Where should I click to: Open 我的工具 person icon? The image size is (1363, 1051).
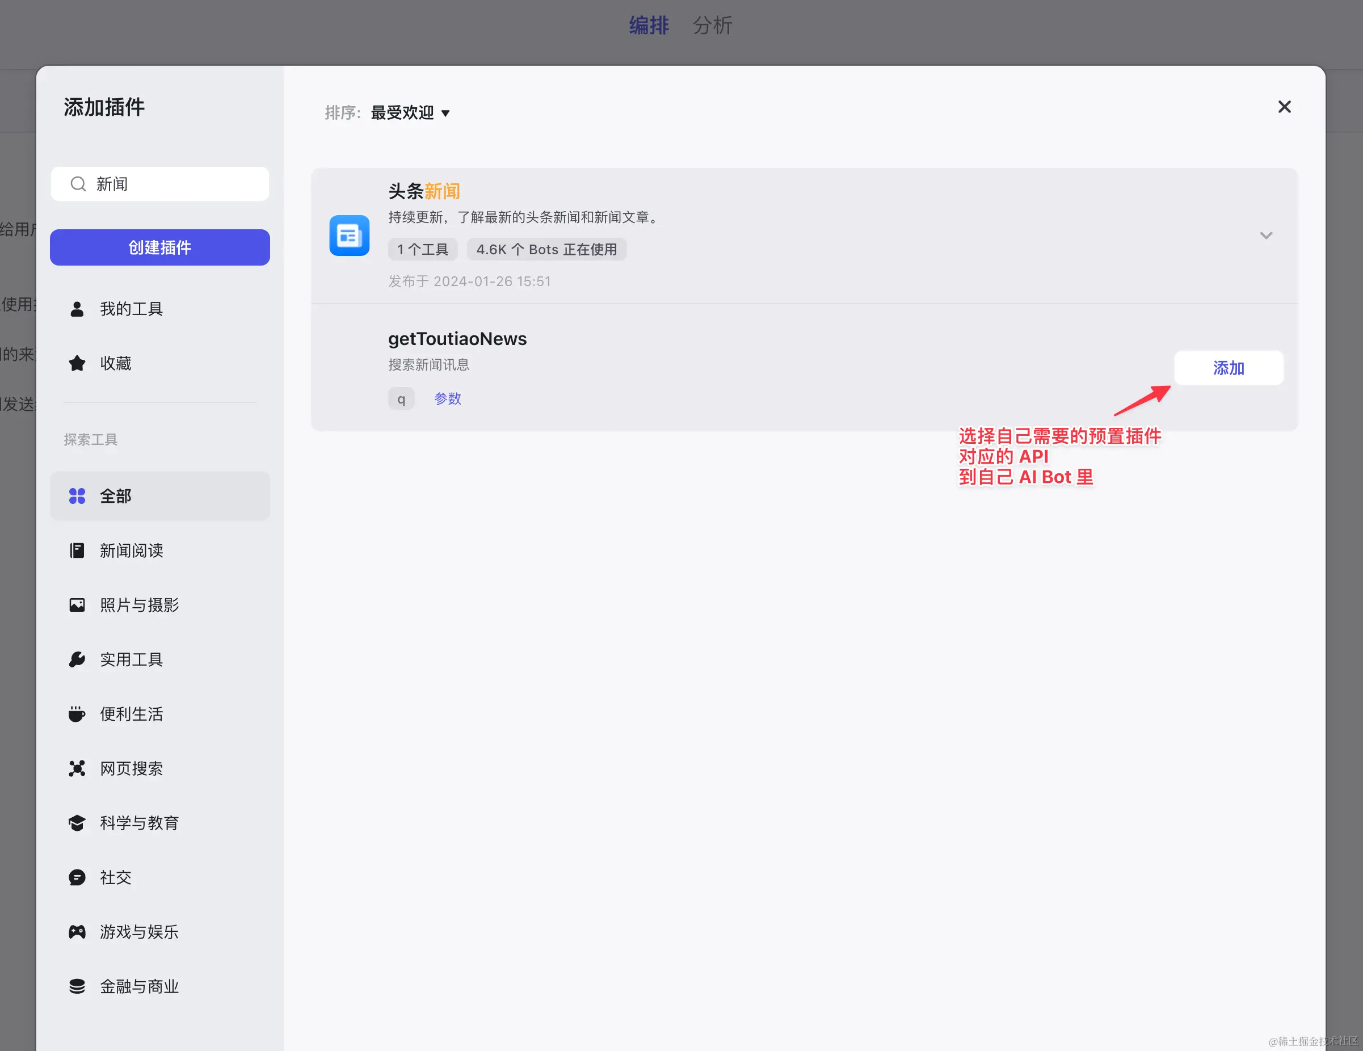point(77,309)
